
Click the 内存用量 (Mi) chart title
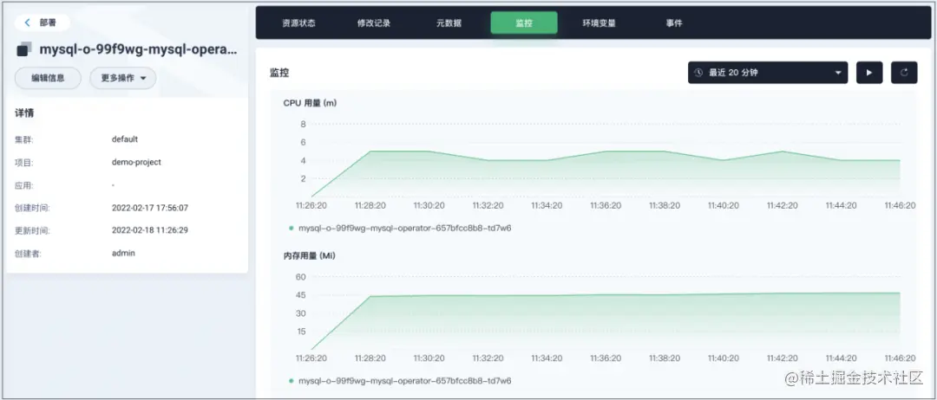[x=309, y=255]
